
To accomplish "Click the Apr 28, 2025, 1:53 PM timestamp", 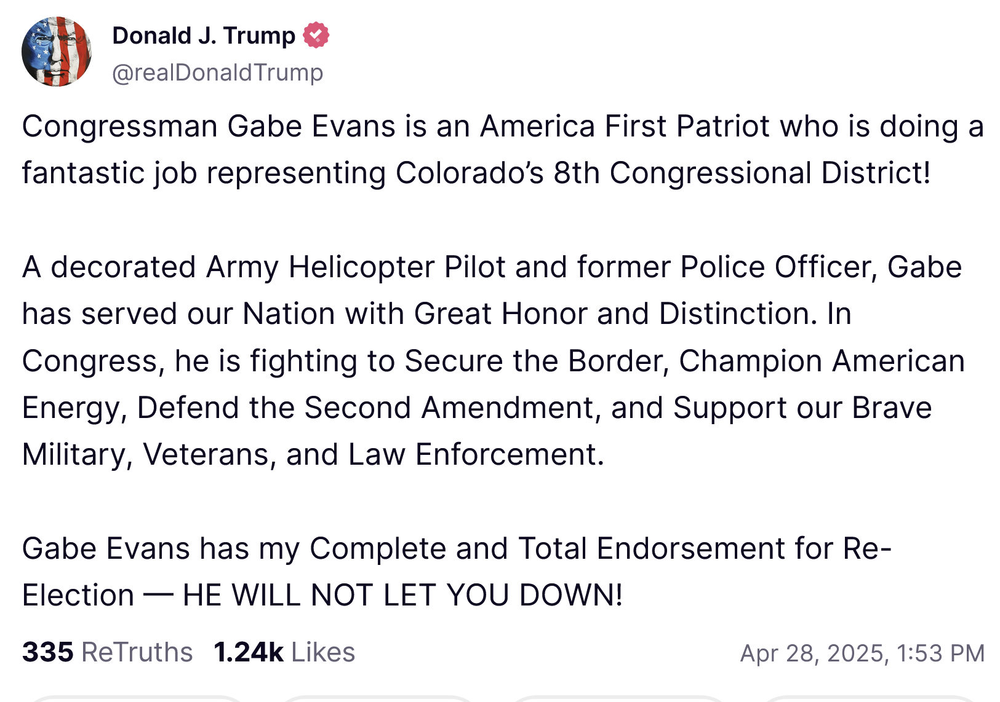I will (x=862, y=653).
